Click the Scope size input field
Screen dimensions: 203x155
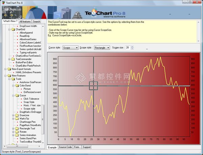point(128,48)
